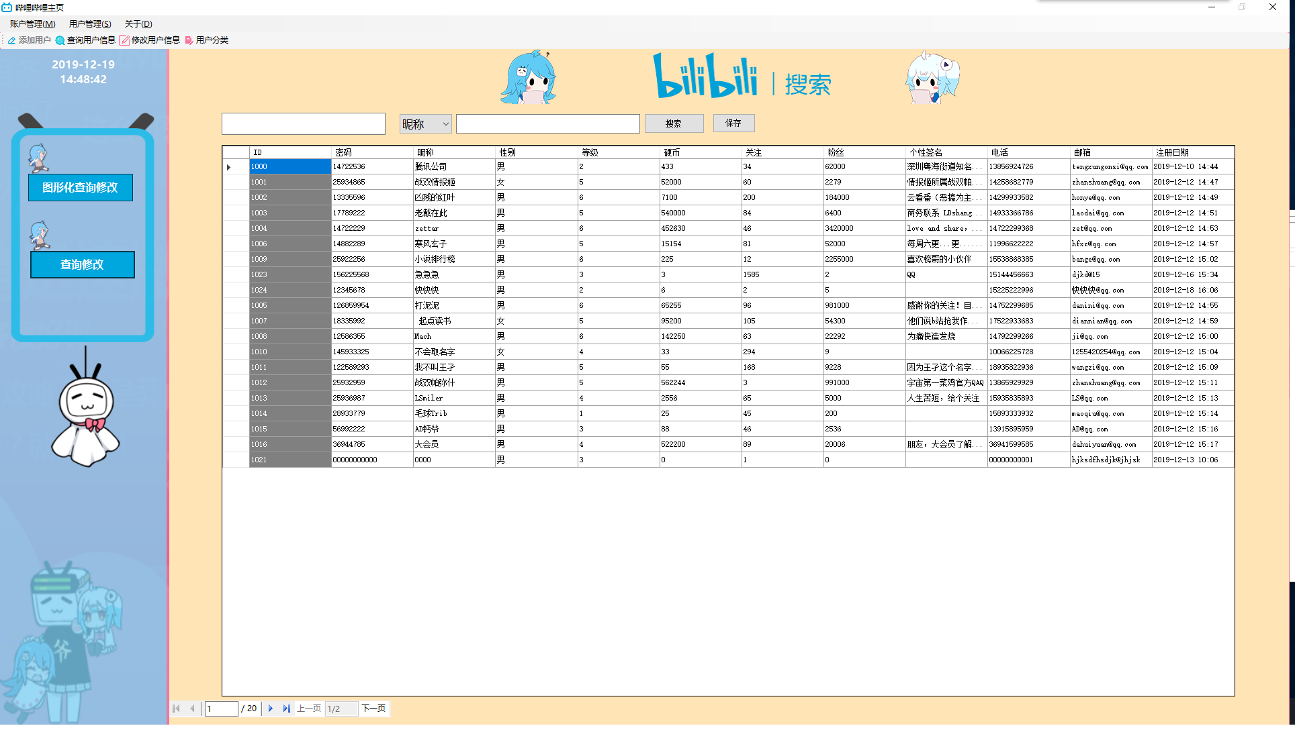1295x730 pixels.
Task: Click the 电话 column header
Action: point(1028,152)
